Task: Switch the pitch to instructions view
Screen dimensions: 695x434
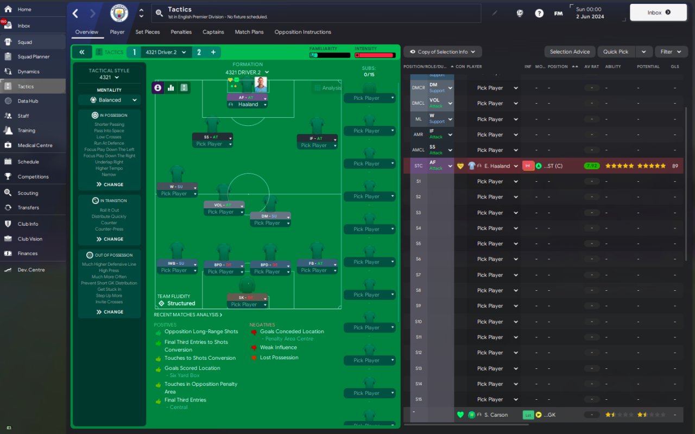Action: 184,87
